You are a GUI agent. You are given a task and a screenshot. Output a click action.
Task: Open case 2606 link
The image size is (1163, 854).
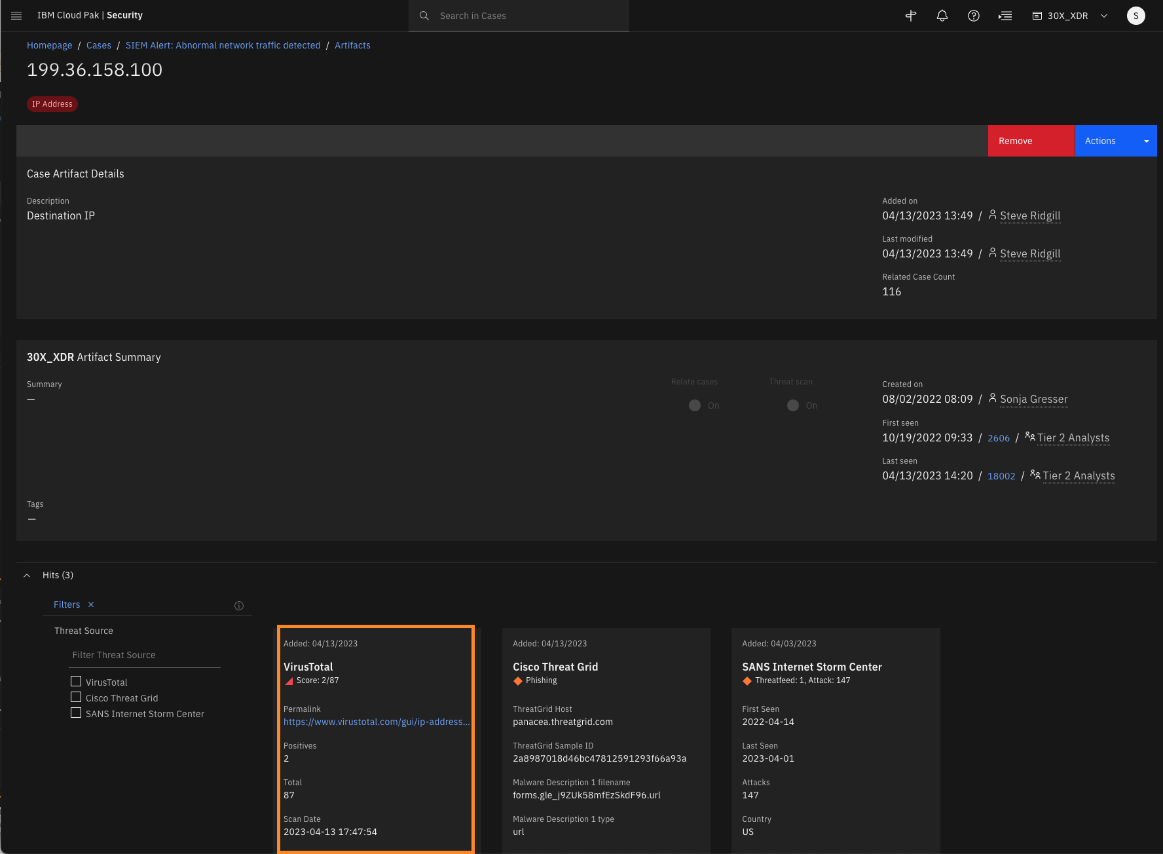click(x=999, y=438)
